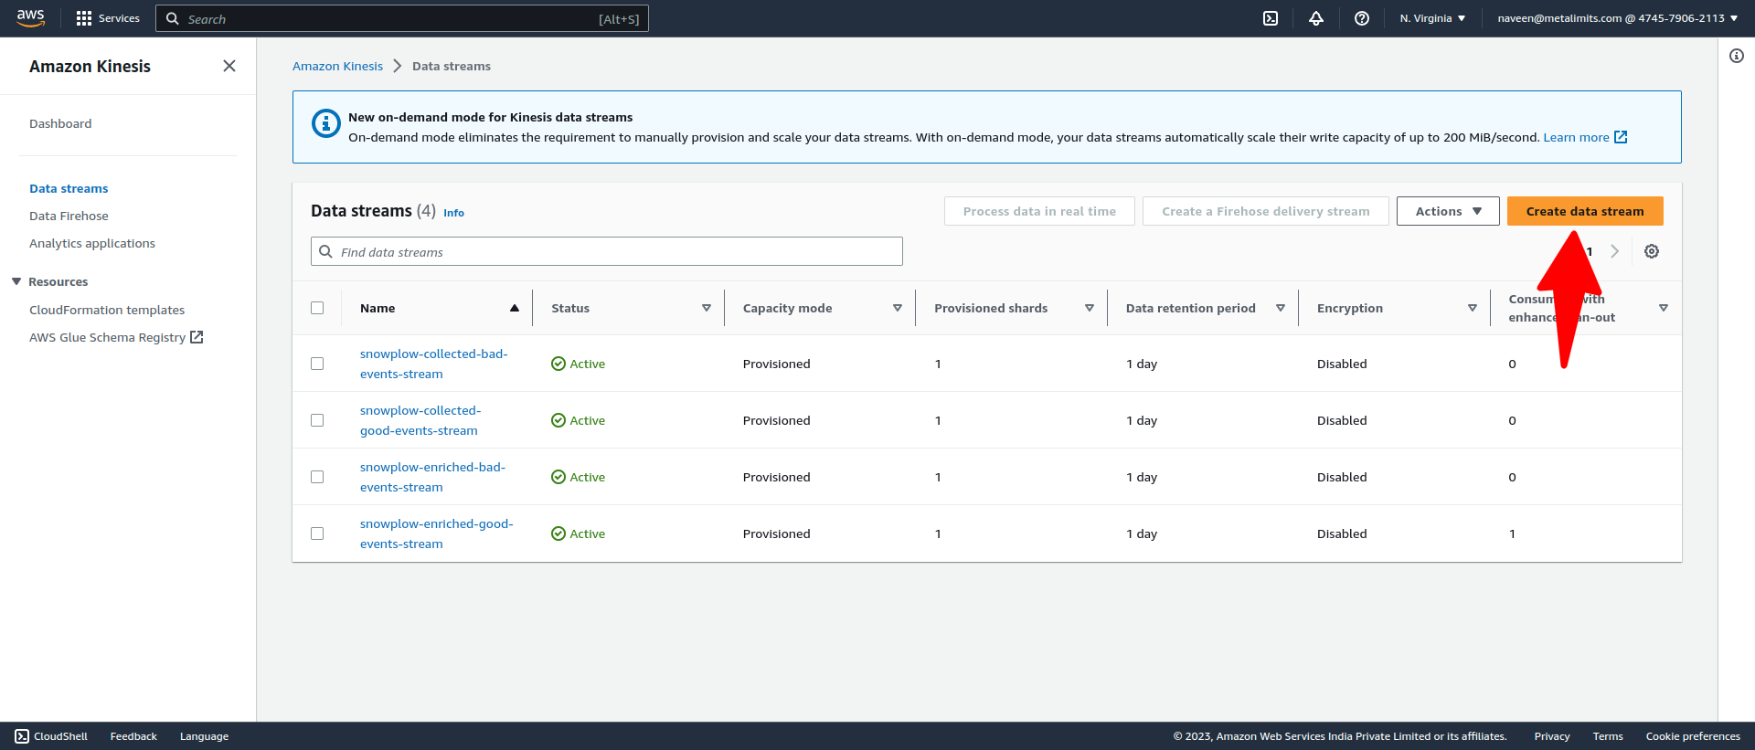
Task: Open the info panel icon at right edge
Action: coord(1737,56)
